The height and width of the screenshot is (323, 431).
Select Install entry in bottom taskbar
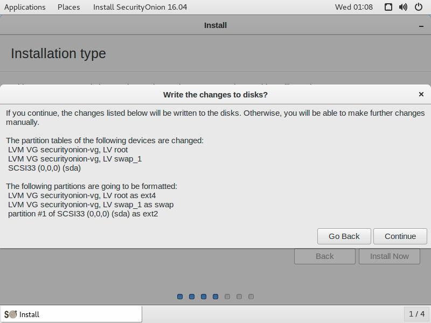[x=71, y=314]
